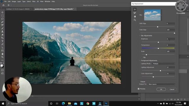Show hidden system tray icons

(158, 103)
